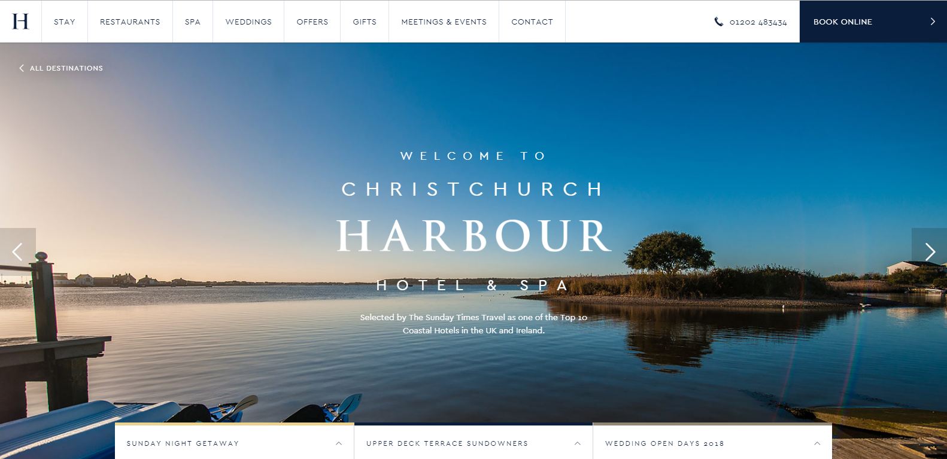Open the Restaurants menu item

tap(130, 22)
